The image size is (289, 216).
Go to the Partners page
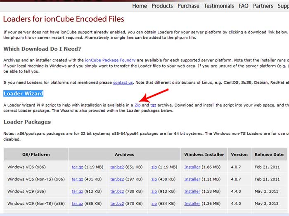pyautogui.click(x=263, y=6)
